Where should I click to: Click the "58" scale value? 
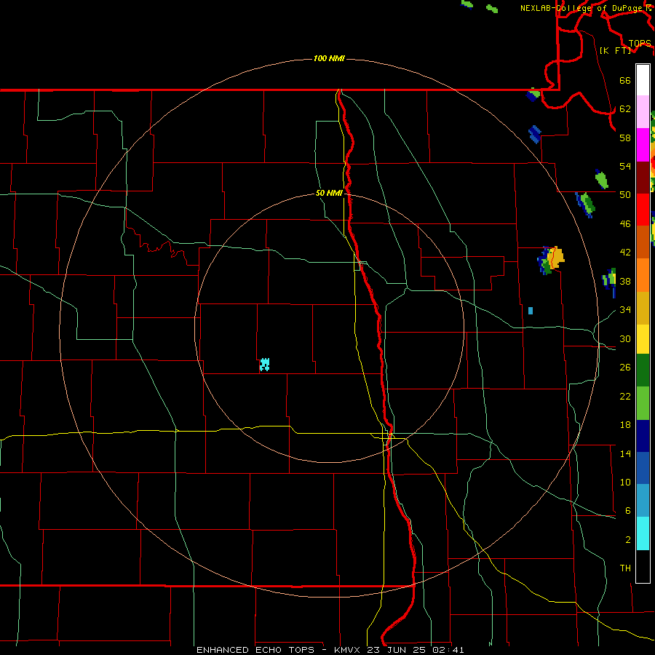click(625, 138)
